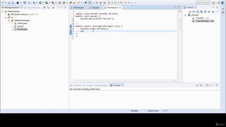The height and width of the screenshot is (127, 226).
Task: Open Package Explorer View Menu arrow
Action: pyautogui.click(x=58, y=7)
